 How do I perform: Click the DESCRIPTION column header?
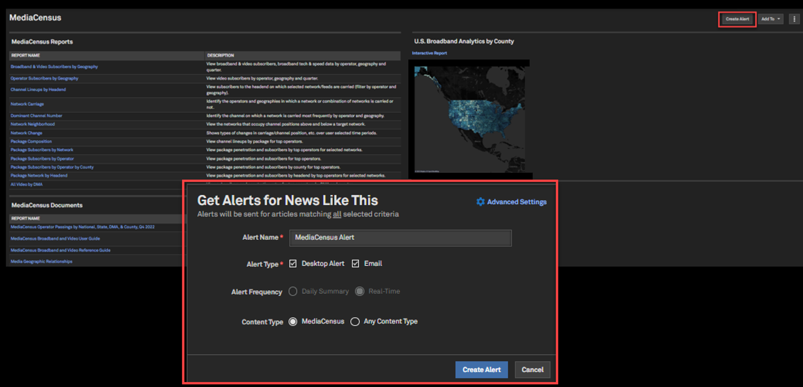(221, 55)
